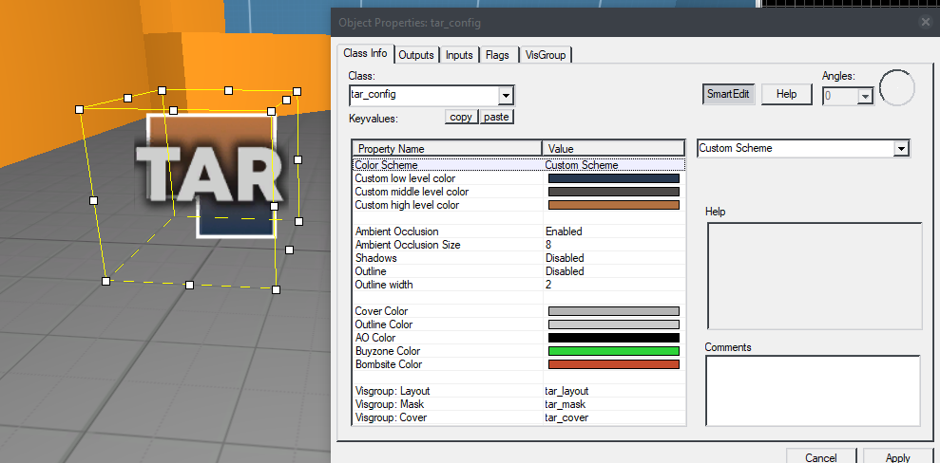Paste the keyvalues
The height and width of the screenshot is (463, 940).
coord(496,118)
